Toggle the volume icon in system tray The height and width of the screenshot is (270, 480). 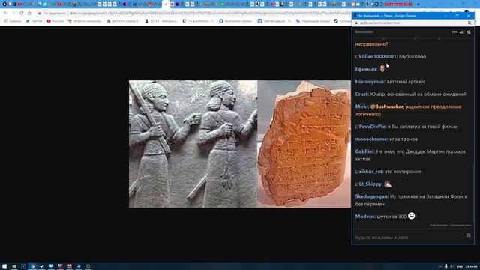(451, 266)
